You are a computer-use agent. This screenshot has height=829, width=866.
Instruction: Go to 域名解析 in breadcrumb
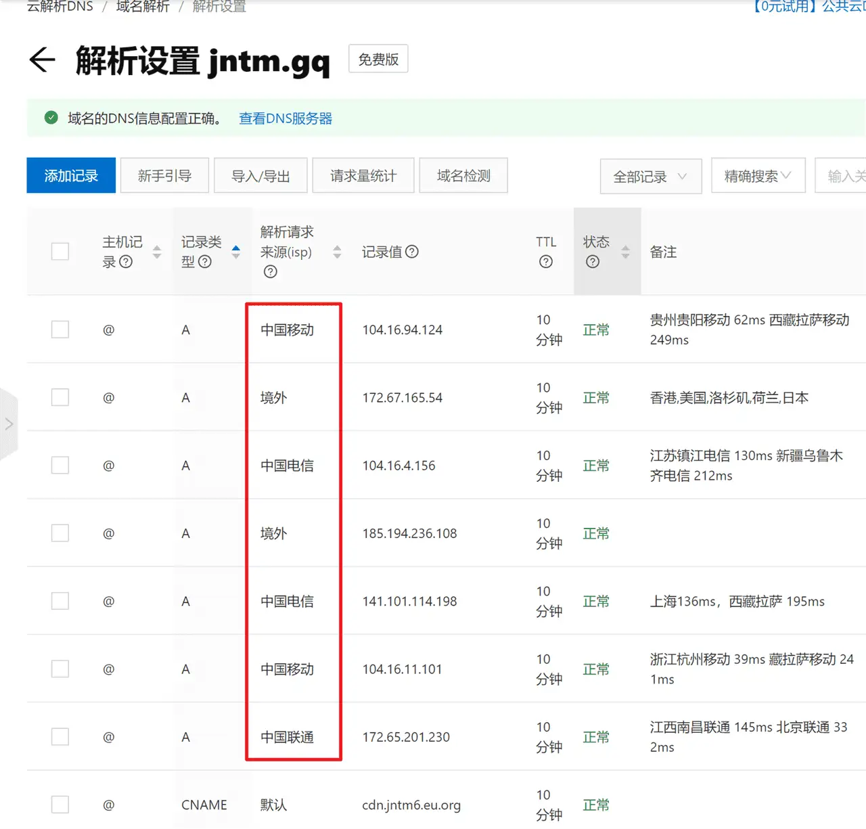143,7
